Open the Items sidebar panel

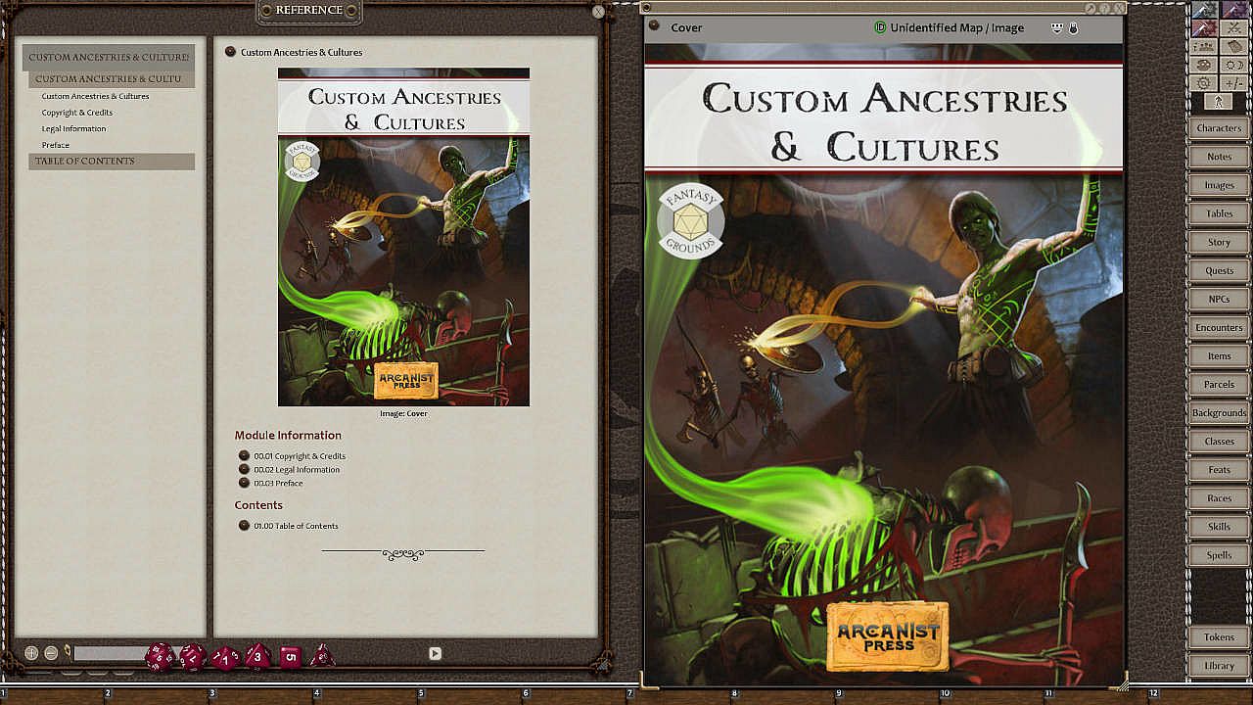pyautogui.click(x=1219, y=355)
